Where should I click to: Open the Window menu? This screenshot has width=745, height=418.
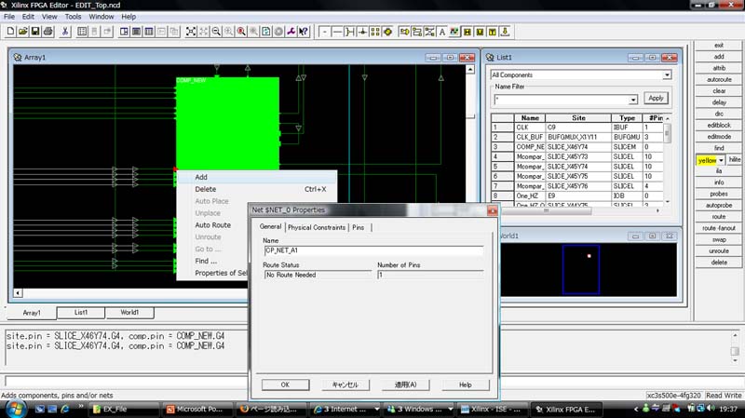pos(102,17)
